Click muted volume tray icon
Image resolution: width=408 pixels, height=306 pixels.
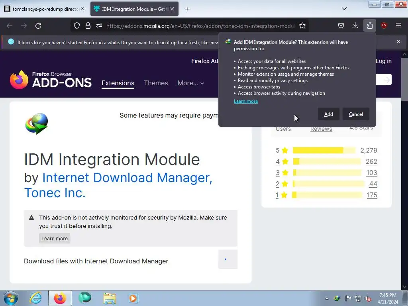click(368, 298)
